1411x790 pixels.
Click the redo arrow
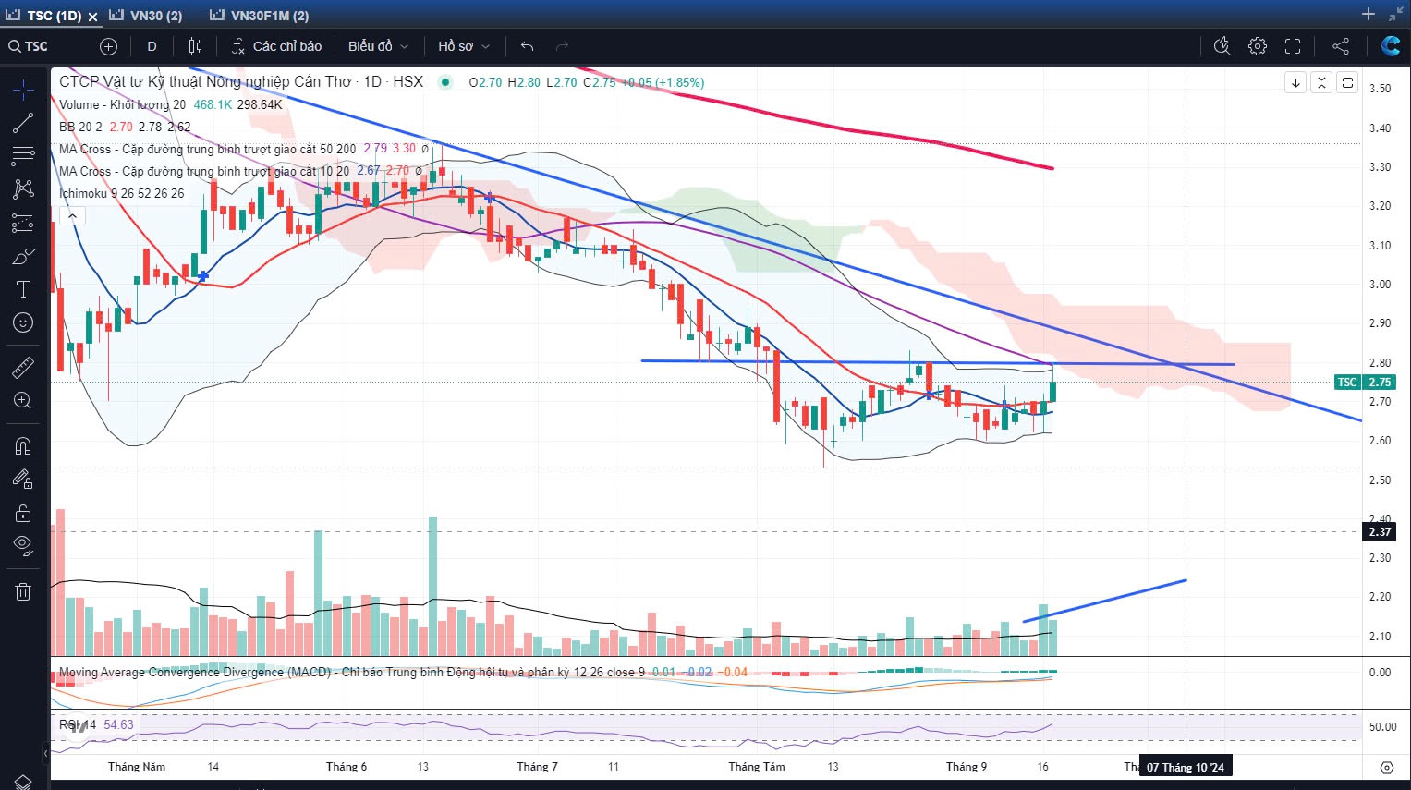coord(562,46)
